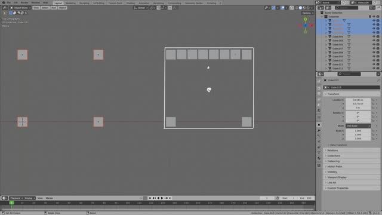Viewport: 382px width, 215px height.
Task: Lock Location X with padlock icon
Action: pos(372,100)
